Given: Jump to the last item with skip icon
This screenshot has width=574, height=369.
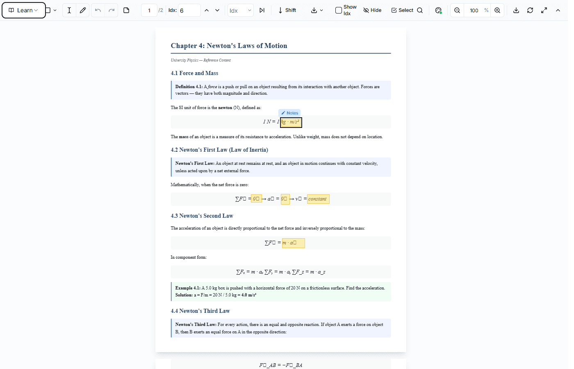Looking at the screenshot, I should [x=262, y=10].
